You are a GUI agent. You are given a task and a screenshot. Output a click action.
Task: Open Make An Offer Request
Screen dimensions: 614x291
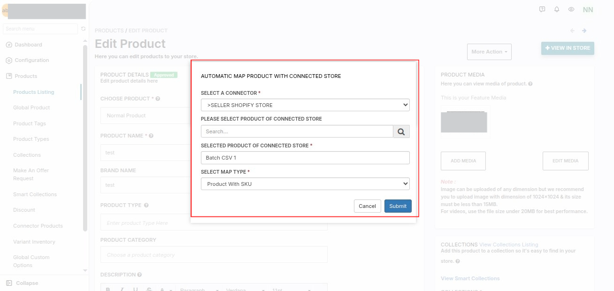click(x=31, y=174)
